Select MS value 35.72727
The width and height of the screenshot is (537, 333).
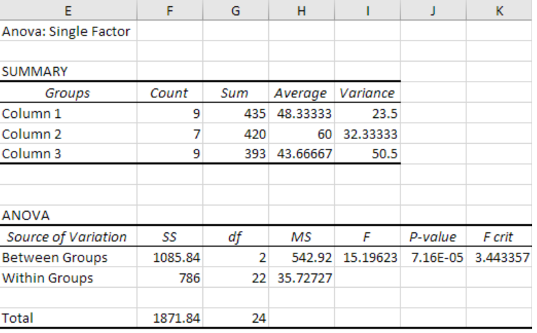pyautogui.click(x=302, y=277)
